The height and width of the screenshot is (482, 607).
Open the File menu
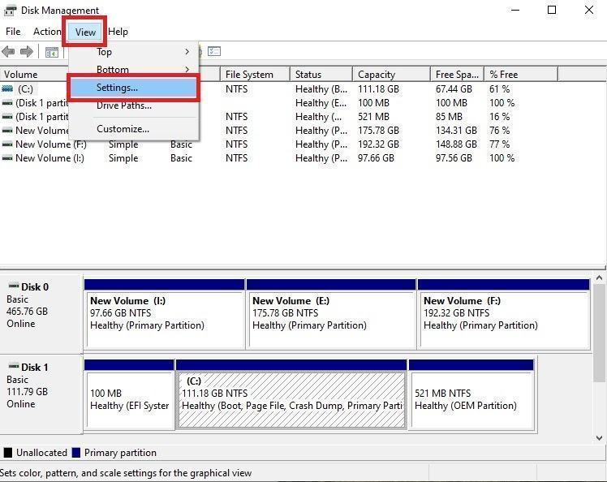(x=13, y=32)
